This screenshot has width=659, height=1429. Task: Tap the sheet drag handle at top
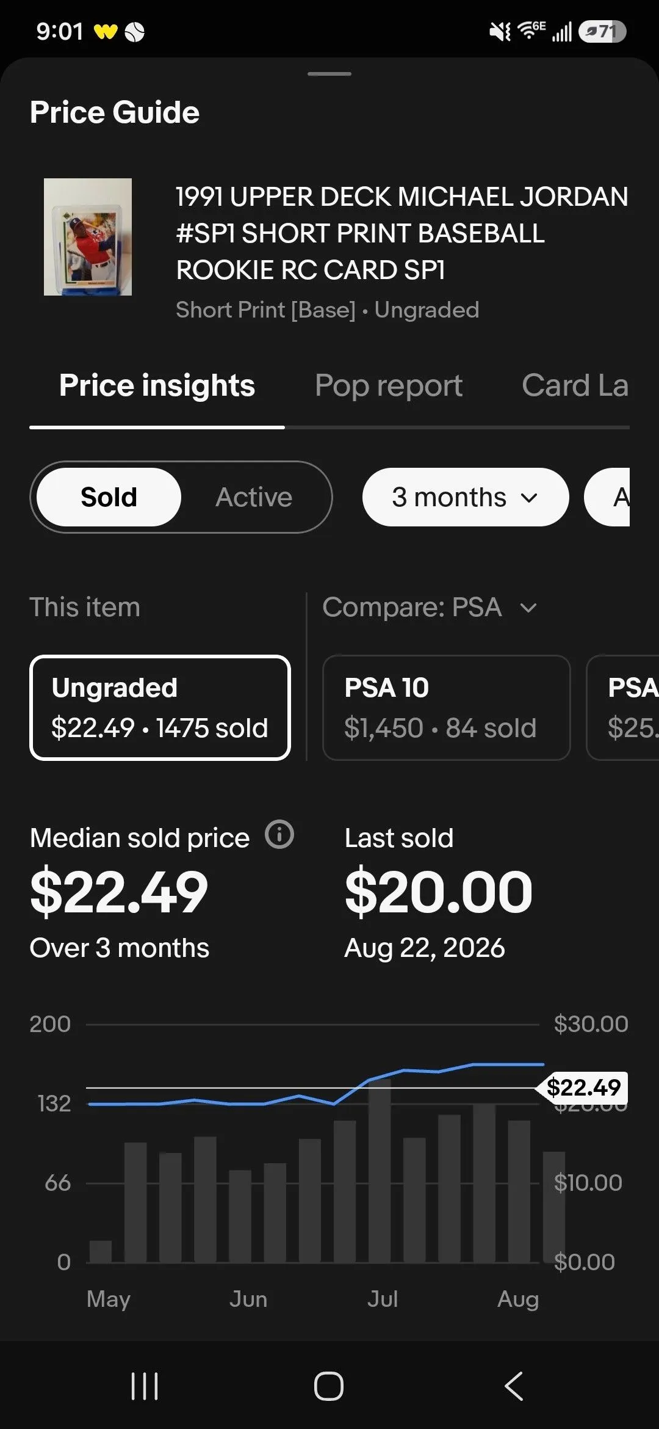tap(329, 74)
